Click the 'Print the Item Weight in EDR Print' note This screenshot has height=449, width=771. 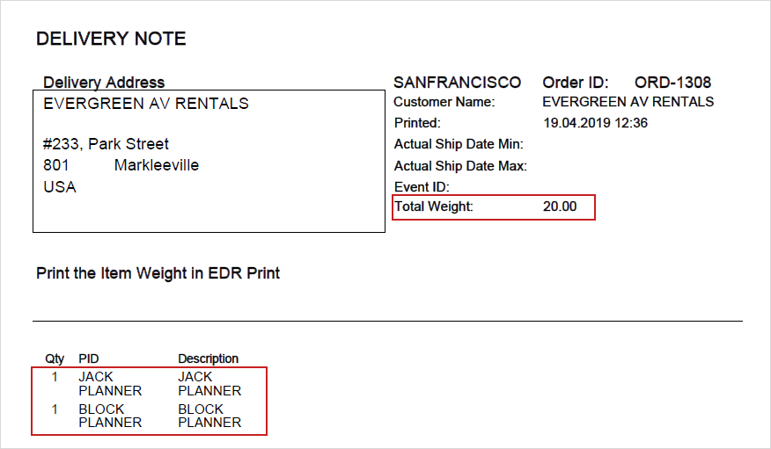[158, 273]
